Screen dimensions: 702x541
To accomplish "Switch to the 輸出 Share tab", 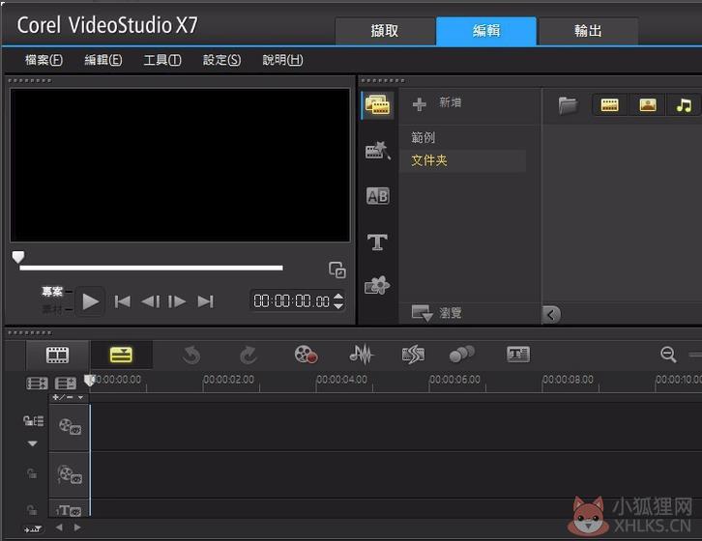I will 588,30.
